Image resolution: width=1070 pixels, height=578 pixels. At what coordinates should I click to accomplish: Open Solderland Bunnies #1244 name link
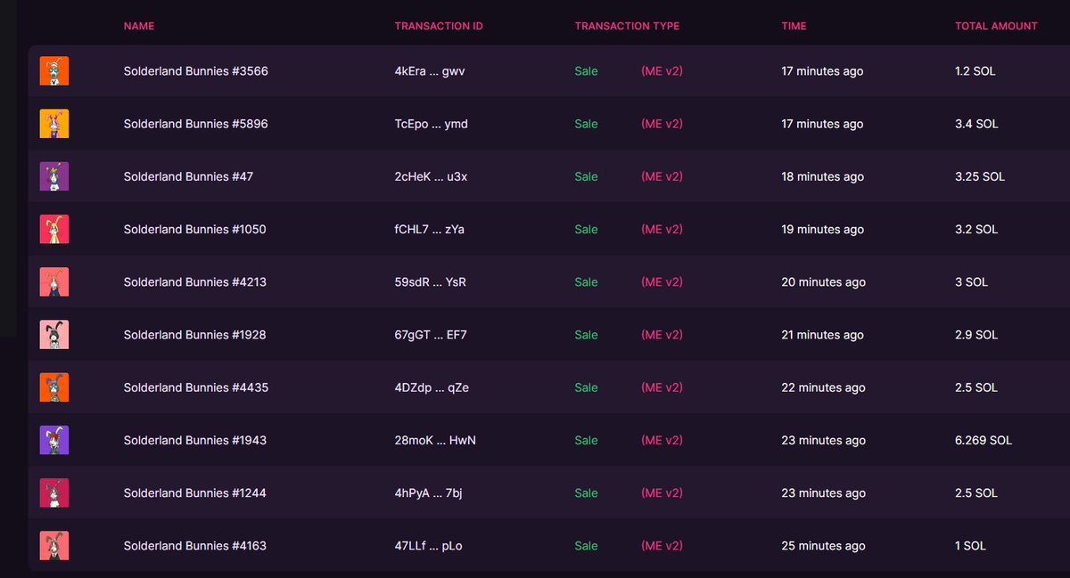point(194,493)
